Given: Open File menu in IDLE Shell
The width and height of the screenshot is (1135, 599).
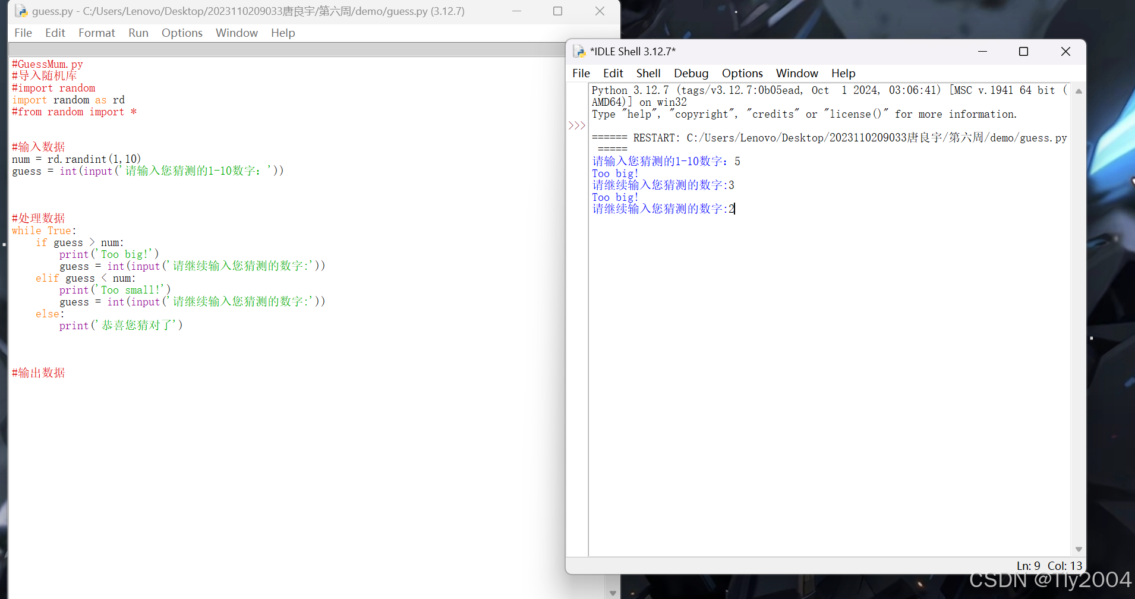Looking at the screenshot, I should tap(581, 73).
